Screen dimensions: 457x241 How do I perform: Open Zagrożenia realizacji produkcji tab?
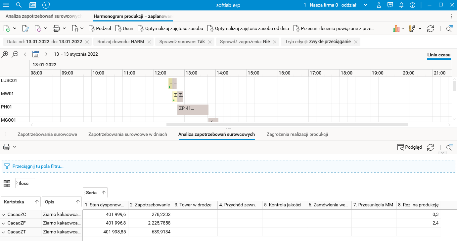click(x=297, y=135)
